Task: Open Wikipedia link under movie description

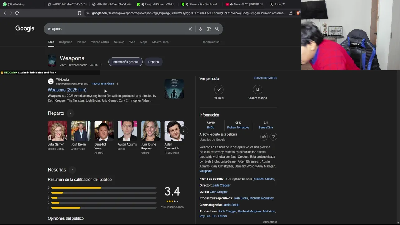Action: (x=206, y=171)
